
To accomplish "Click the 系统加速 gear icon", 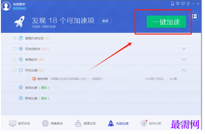I will click(x=21, y=87).
